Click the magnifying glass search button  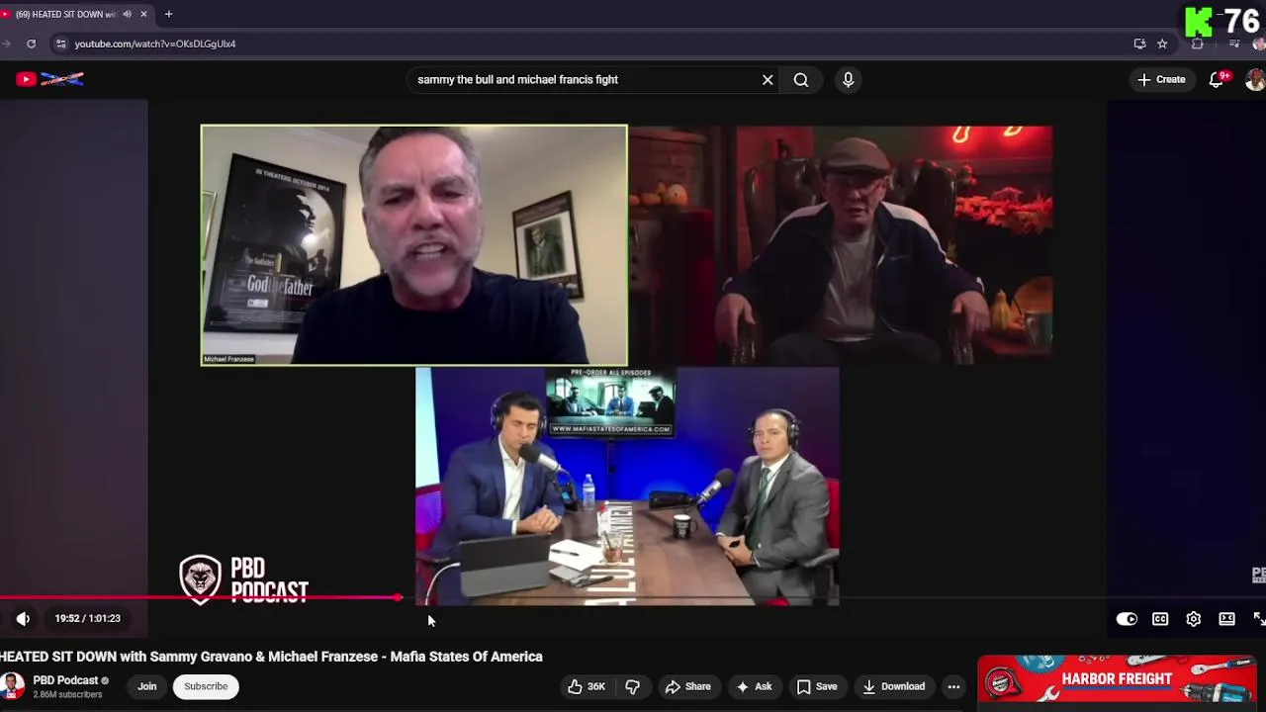(x=801, y=80)
